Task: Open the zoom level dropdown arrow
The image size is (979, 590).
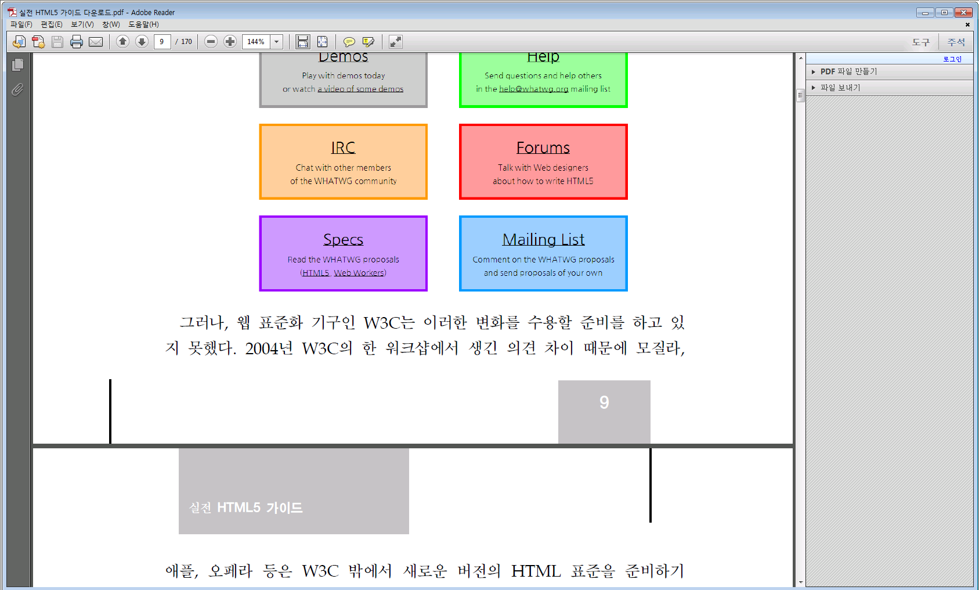Action: (277, 42)
